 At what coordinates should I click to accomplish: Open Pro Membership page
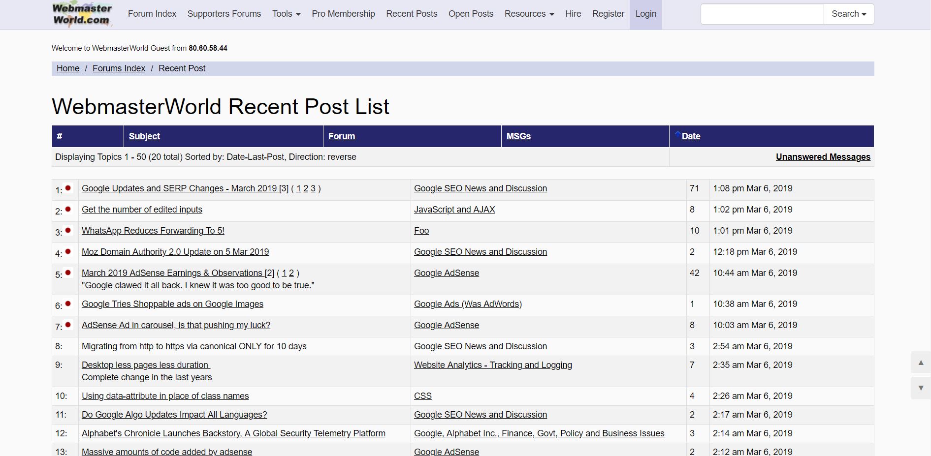[x=343, y=14]
